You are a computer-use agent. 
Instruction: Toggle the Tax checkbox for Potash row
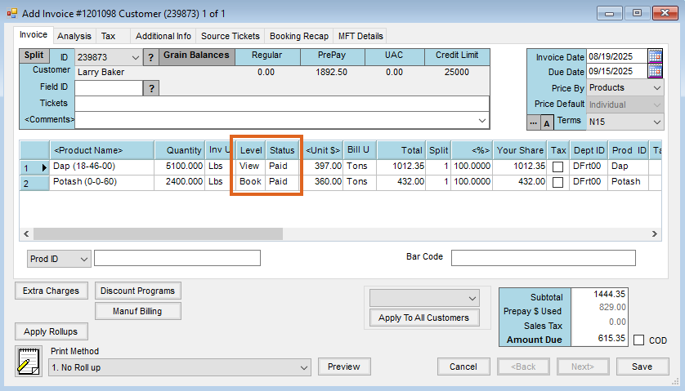coord(557,182)
